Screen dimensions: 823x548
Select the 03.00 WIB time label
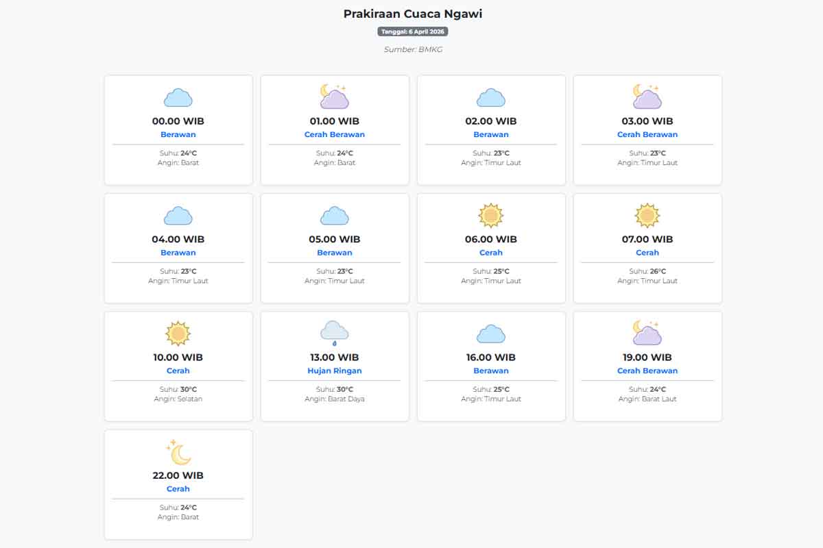[x=647, y=121]
